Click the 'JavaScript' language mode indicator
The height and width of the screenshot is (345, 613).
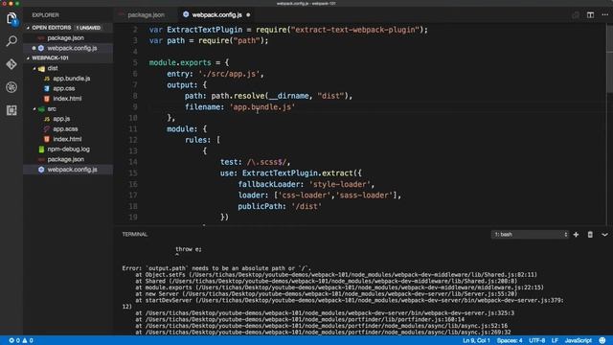tap(579, 341)
